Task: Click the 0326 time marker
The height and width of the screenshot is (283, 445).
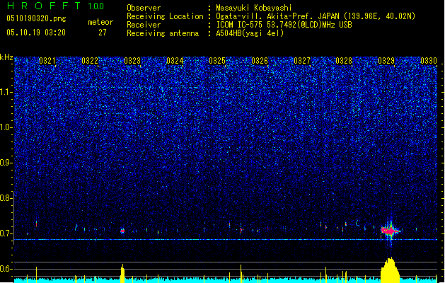Action: [x=260, y=61]
